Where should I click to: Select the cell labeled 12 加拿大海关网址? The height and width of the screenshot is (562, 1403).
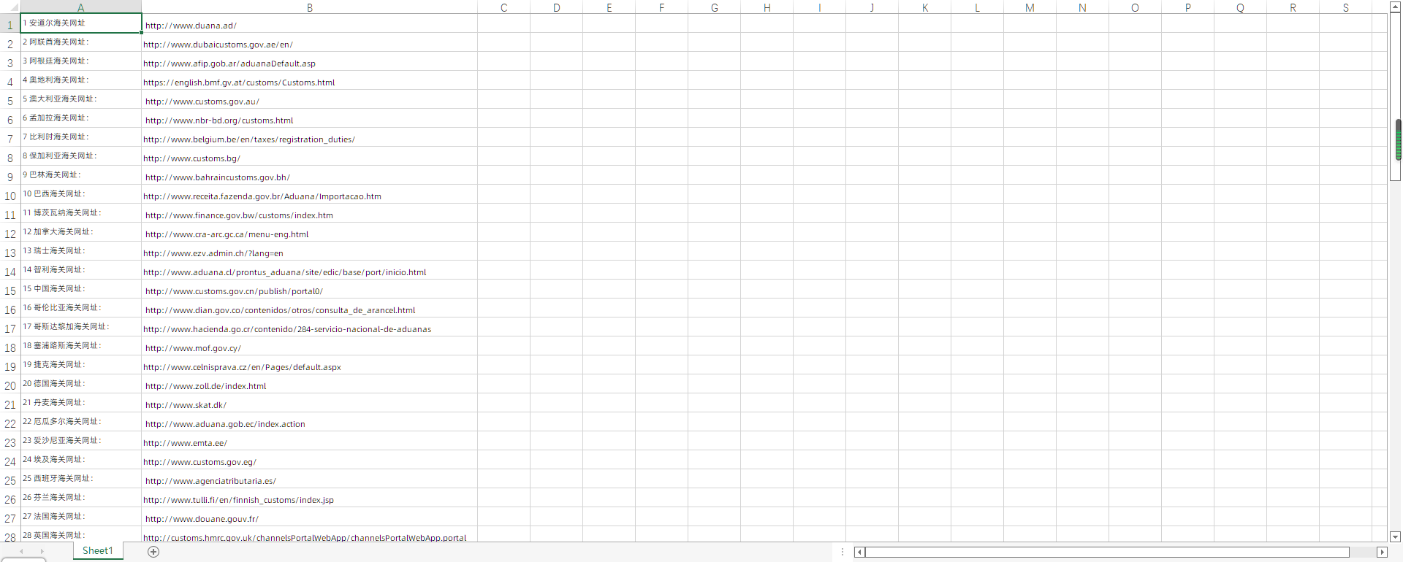click(80, 232)
